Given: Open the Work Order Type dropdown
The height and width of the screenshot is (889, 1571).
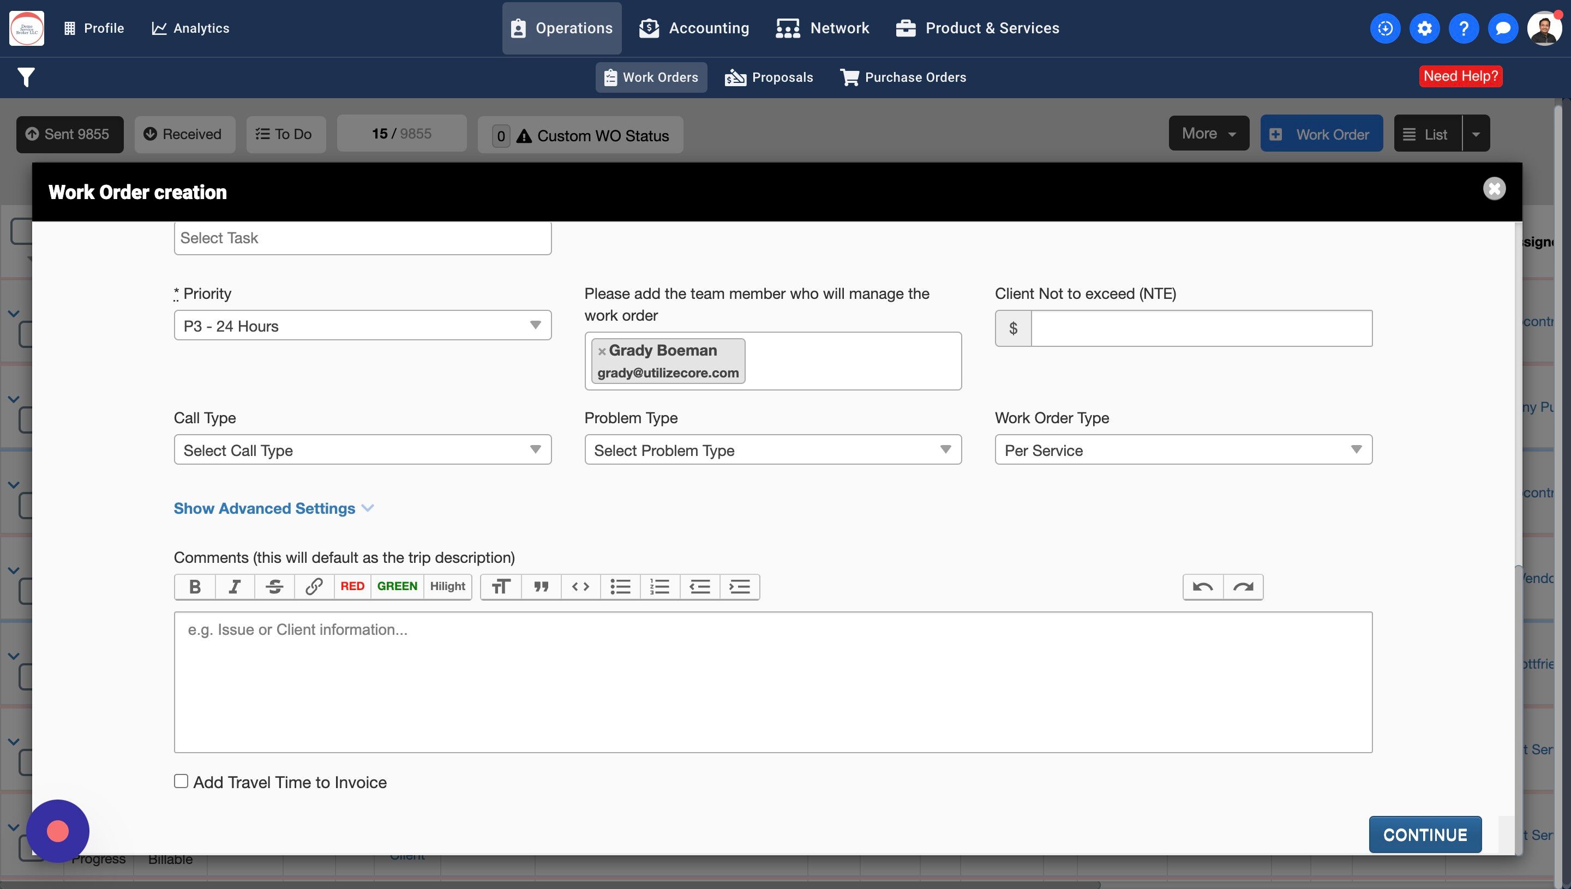Looking at the screenshot, I should coord(1183,450).
